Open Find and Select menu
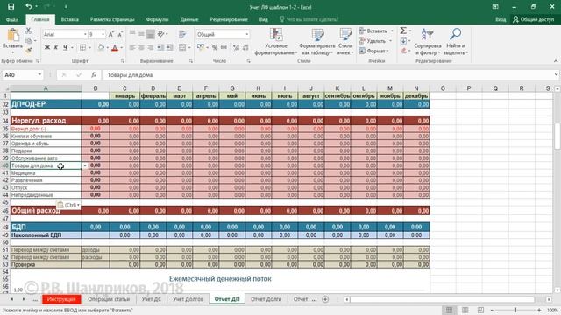 [x=456, y=42]
